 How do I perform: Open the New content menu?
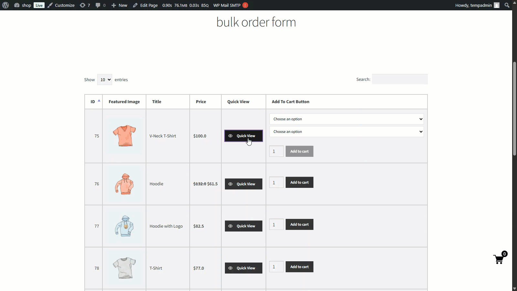[x=119, y=5]
